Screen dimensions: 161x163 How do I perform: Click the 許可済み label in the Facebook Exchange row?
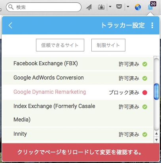(129, 64)
